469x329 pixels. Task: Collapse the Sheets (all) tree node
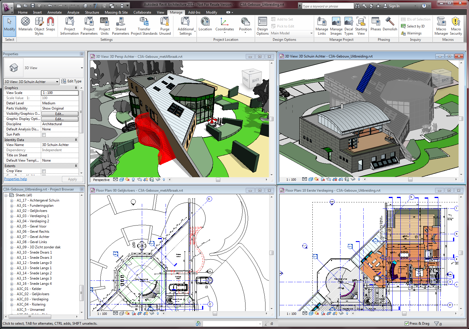[x=6, y=195]
